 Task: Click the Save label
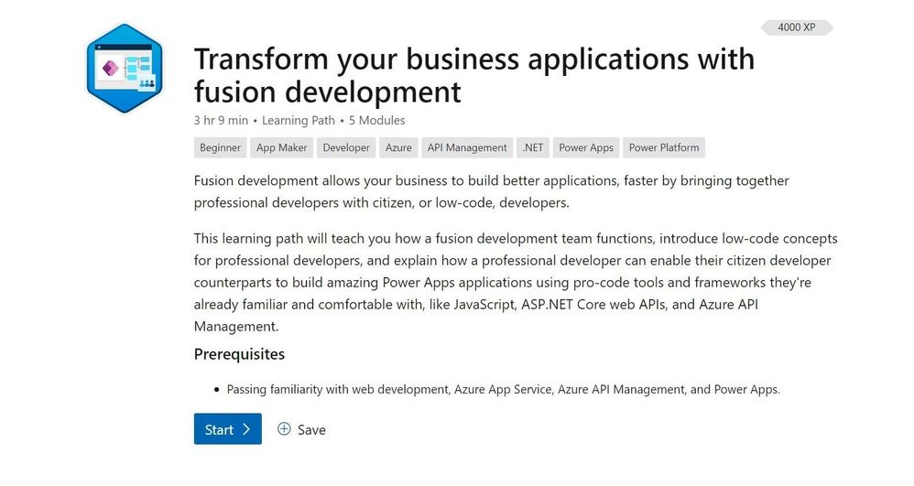pyautogui.click(x=311, y=429)
